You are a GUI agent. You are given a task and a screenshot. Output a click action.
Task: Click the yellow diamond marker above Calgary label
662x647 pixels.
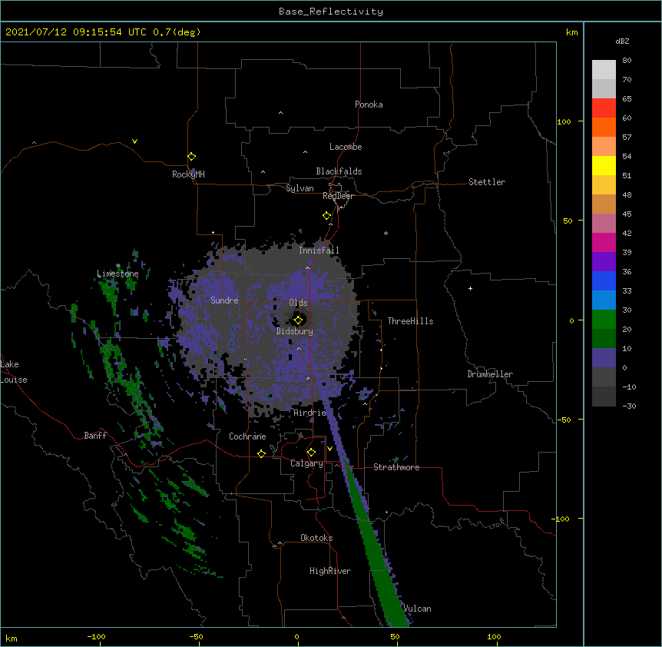pos(311,453)
